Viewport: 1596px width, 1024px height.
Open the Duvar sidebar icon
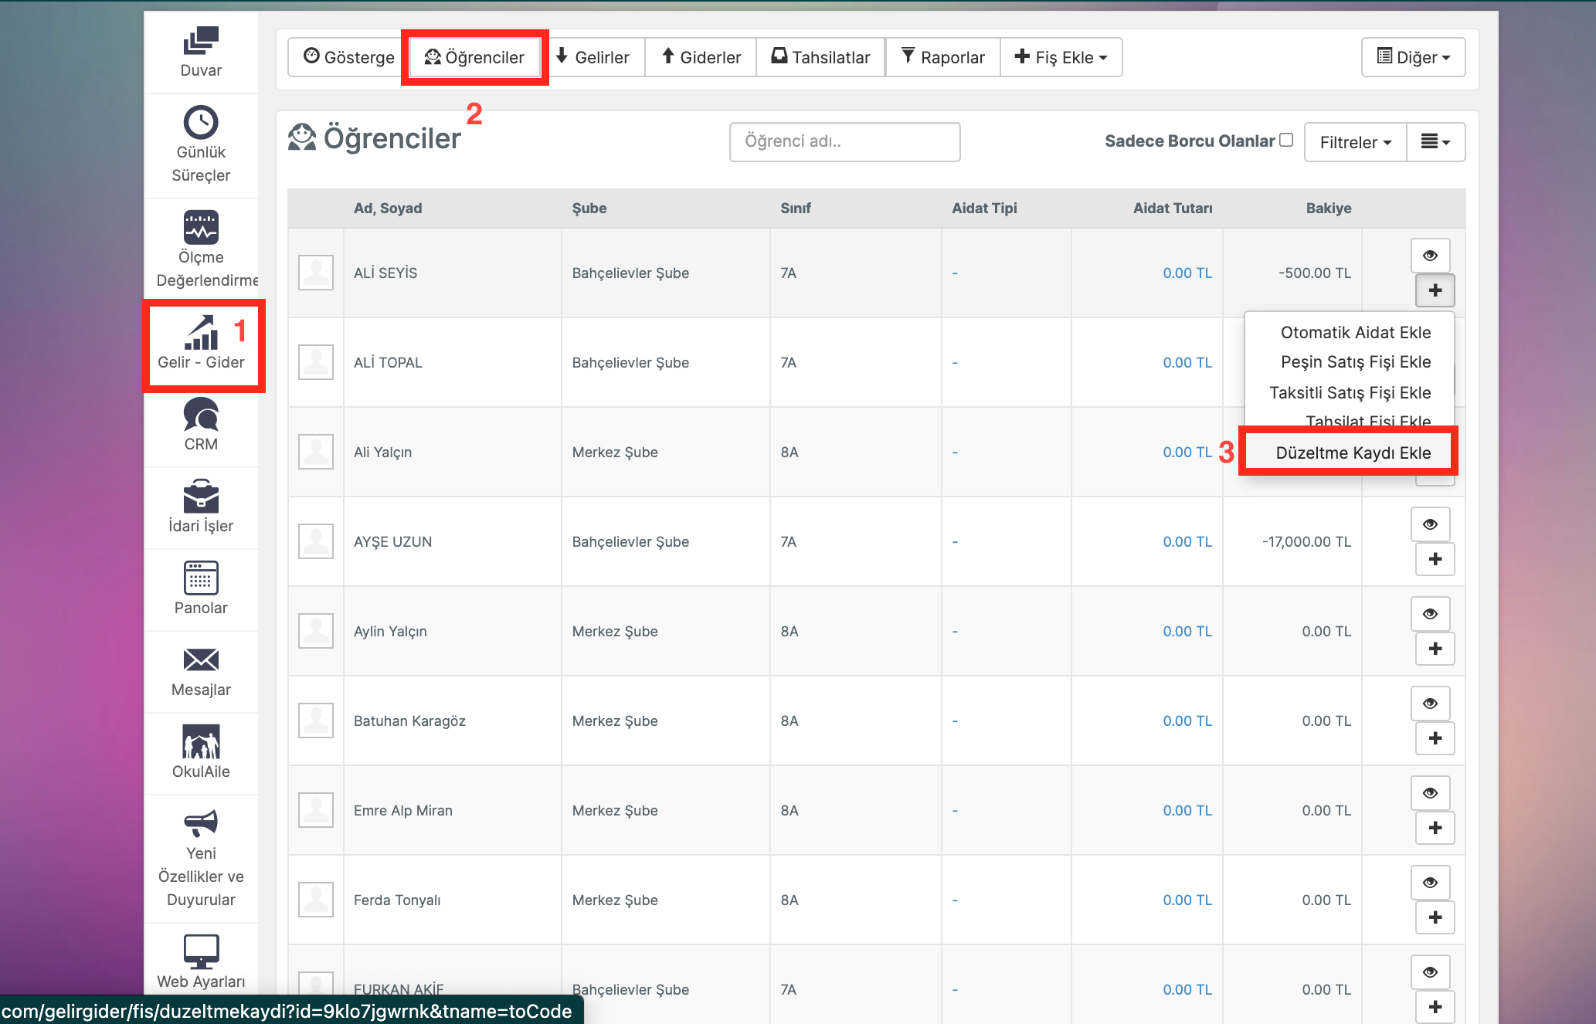pos(201,41)
